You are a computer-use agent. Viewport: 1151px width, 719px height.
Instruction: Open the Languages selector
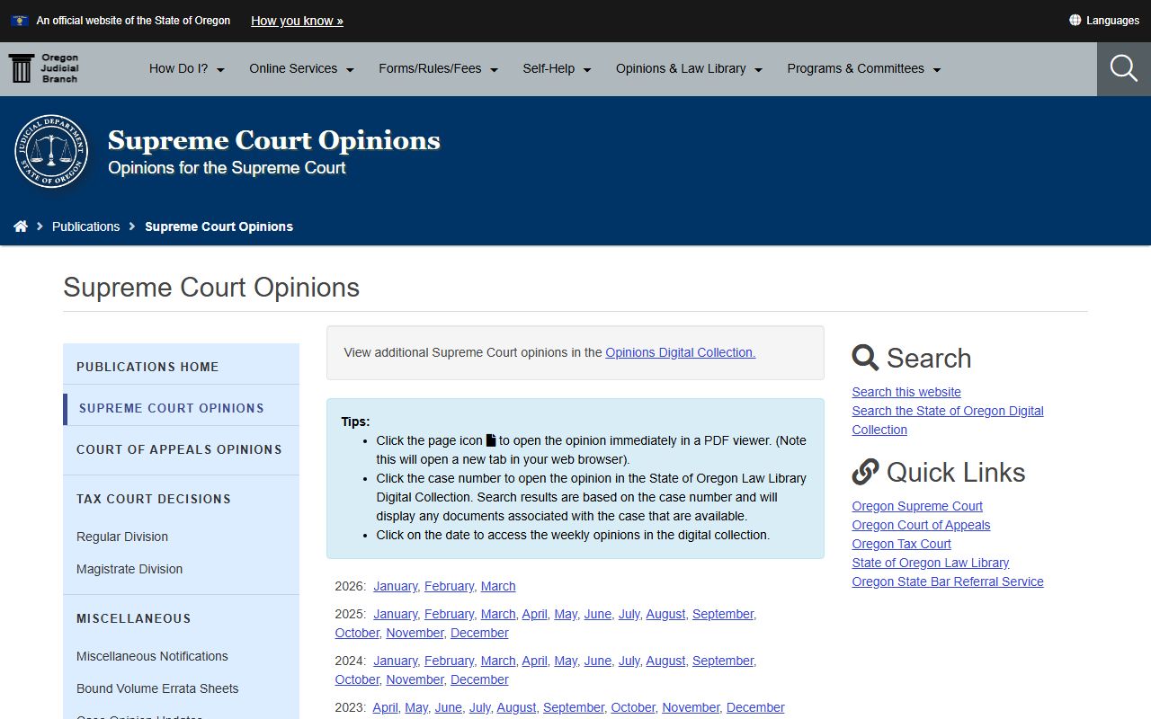(1104, 20)
